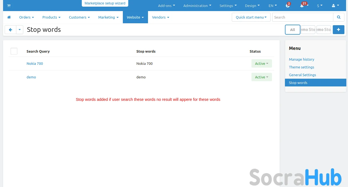Change the Active status of demo row
This screenshot has width=348, height=187.
click(x=261, y=77)
